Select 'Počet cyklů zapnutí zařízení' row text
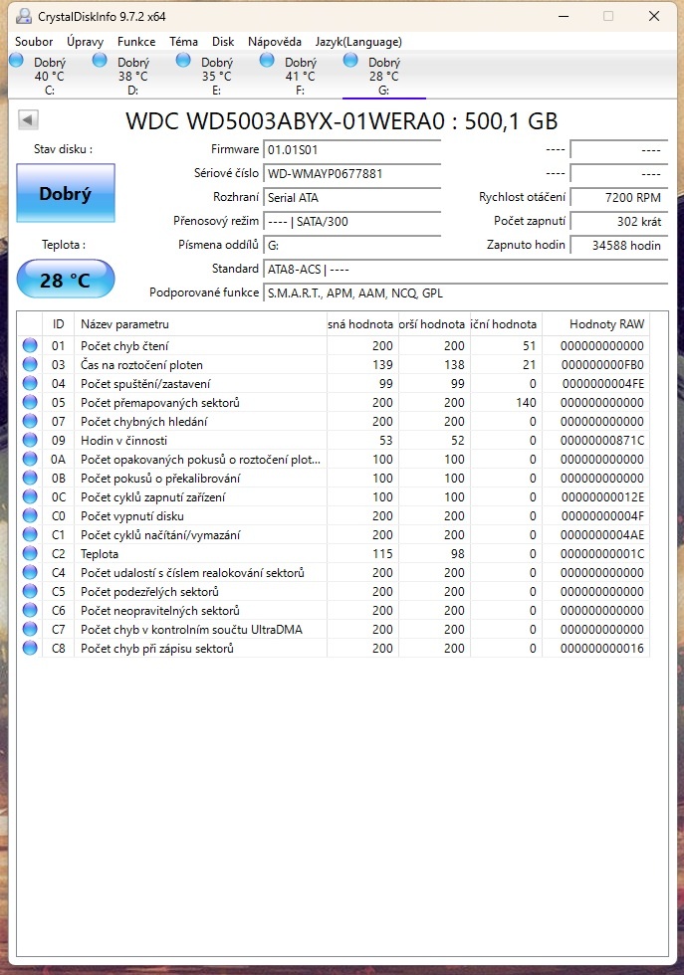The width and height of the screenshot is (684, 975). point(152,497)
